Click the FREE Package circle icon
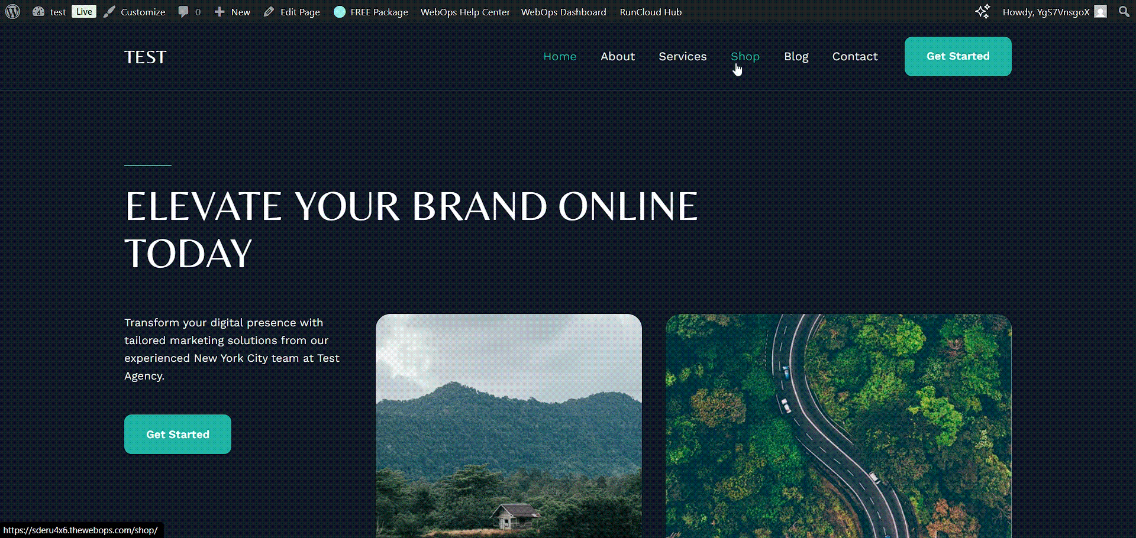The width and height of the screenshot is (1136, 538). [340, 12]
